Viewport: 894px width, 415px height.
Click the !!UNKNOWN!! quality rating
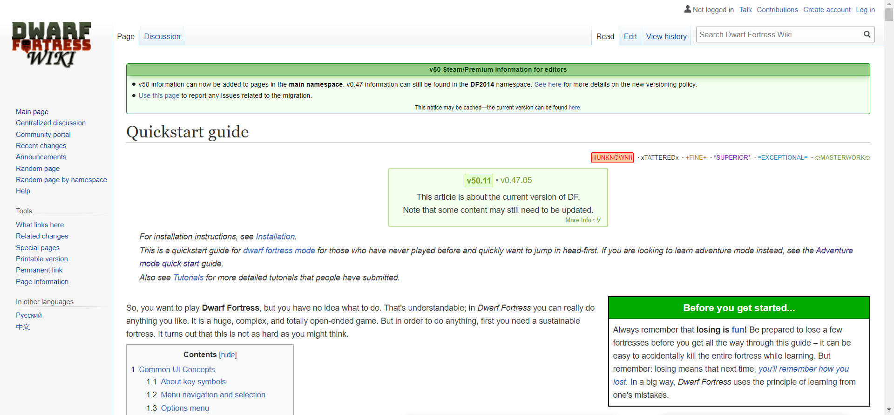point(612,157)
